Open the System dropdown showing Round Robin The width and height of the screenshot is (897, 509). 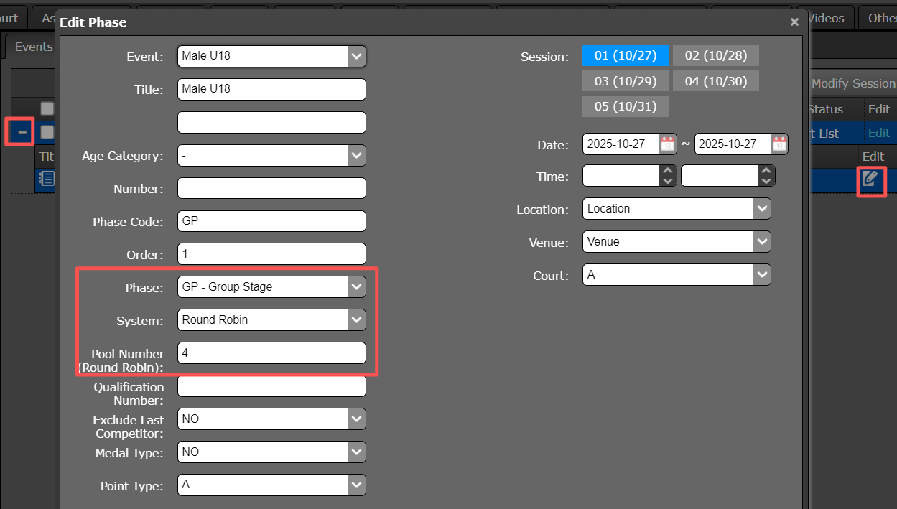pyautogui.click(x=271, y=320)
